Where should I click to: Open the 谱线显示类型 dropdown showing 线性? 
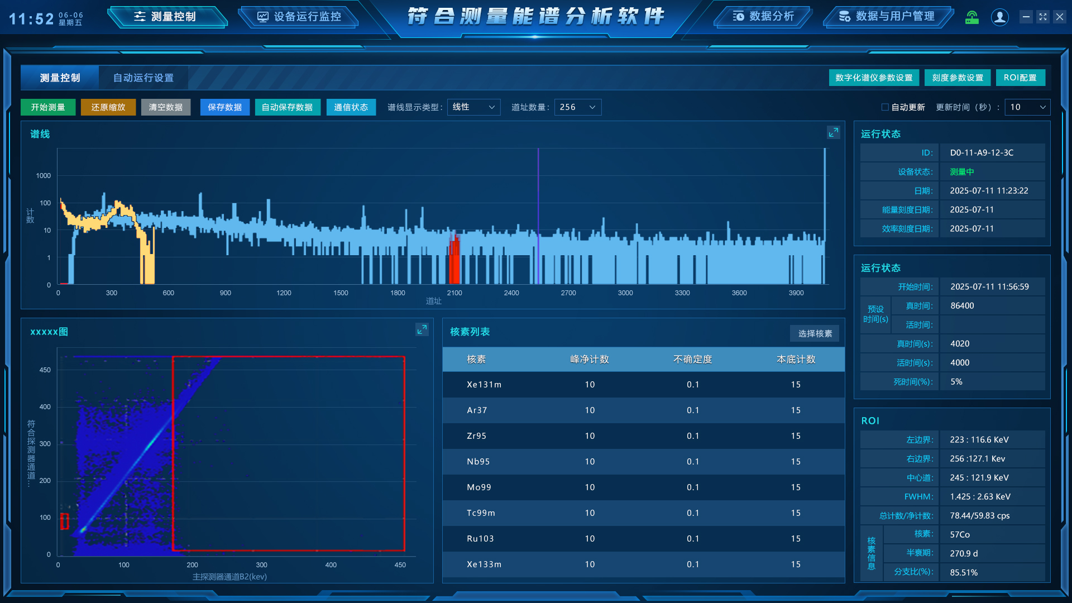[473, 107]
